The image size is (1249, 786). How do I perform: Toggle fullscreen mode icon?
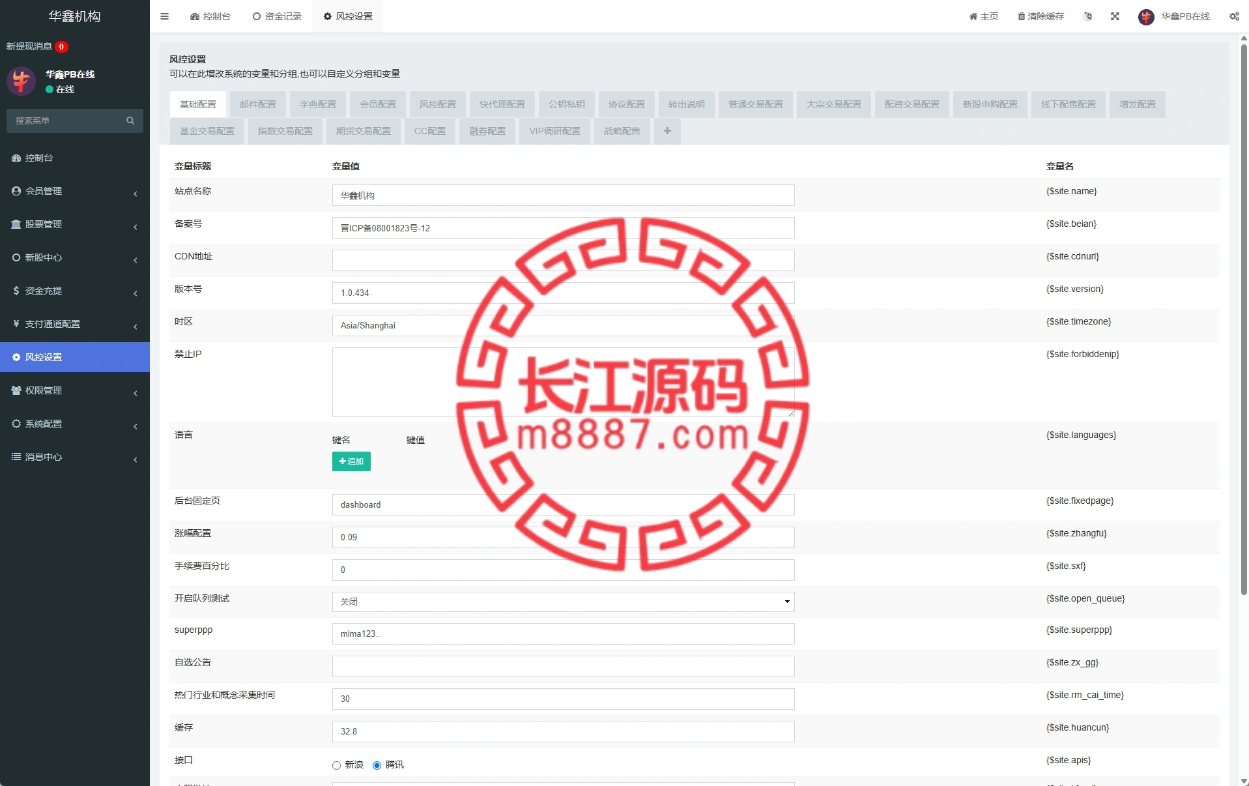1115,16
